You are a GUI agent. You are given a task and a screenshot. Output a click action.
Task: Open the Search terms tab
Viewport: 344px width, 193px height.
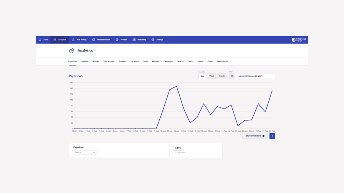pos(222,61)
